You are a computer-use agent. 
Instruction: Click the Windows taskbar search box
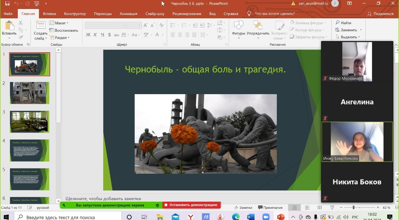pyautogui.click(x=67, y=217)
